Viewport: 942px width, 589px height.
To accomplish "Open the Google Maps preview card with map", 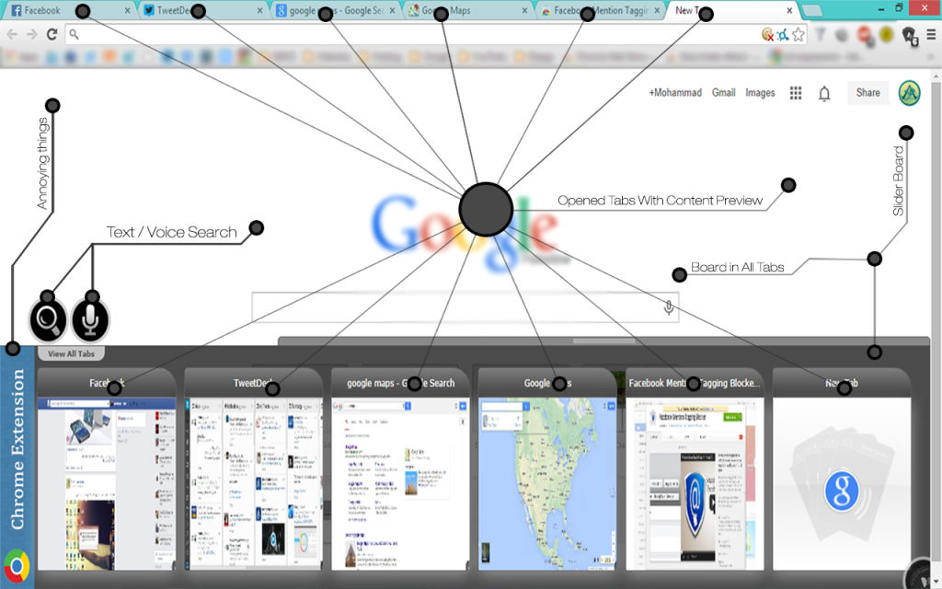I will click(546, 468).
